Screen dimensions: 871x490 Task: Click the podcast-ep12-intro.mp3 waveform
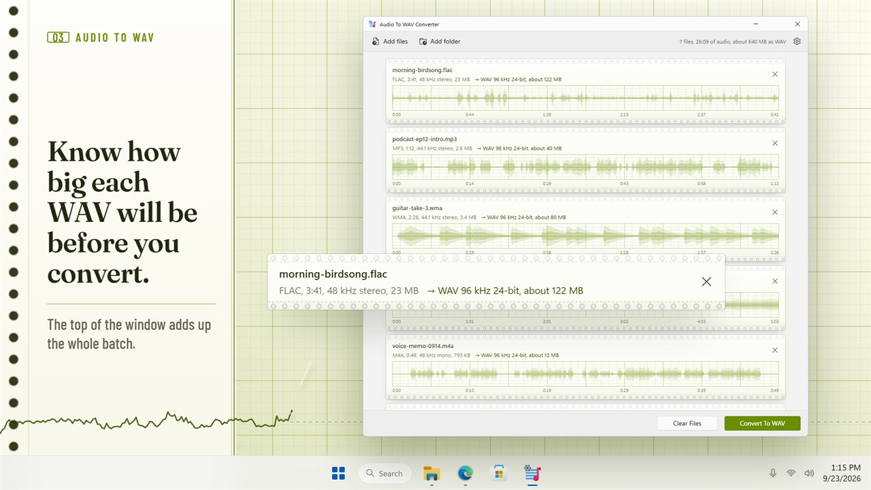pyautogui.click(x=585, y=167)
